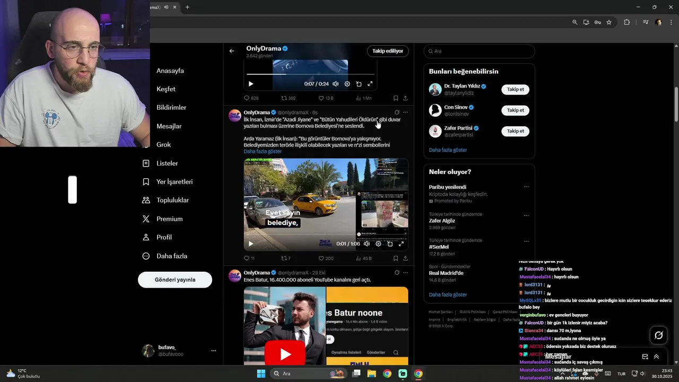Play the yellow taxi street video

251,244
